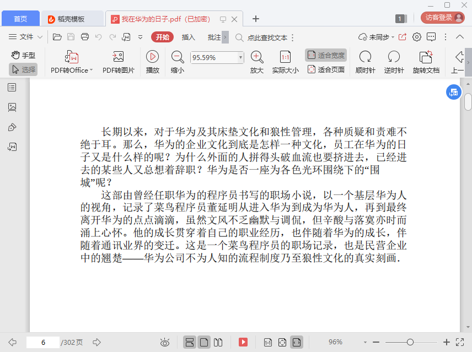Toggle fit width icon in status bar

click(x=297, y=342)
